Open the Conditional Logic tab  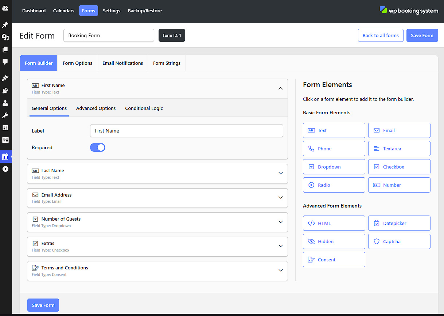[144, 108]
